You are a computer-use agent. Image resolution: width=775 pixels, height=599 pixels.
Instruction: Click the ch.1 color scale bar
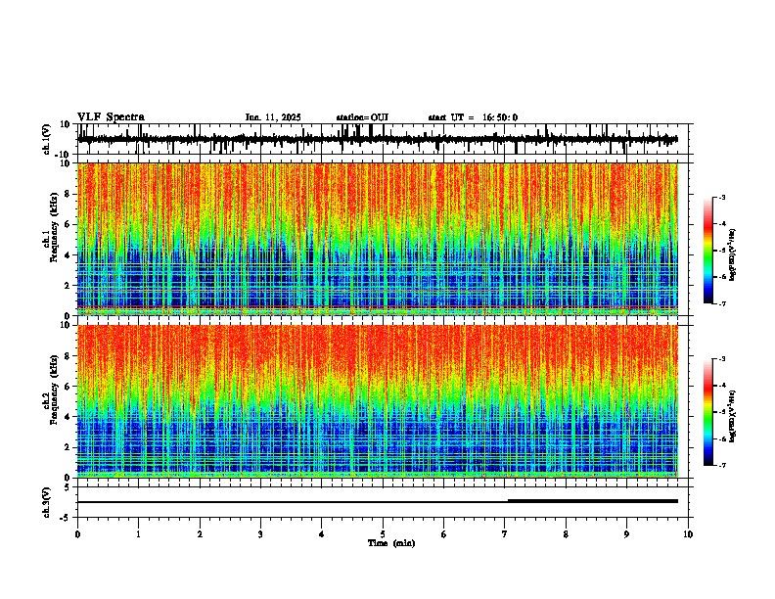pos(707,250)
